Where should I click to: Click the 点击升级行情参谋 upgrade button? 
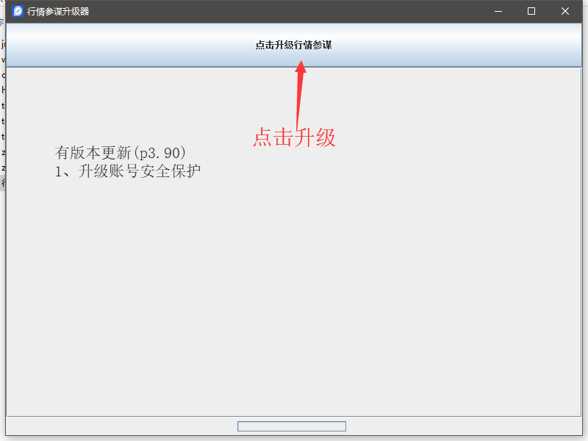point(294,45)
